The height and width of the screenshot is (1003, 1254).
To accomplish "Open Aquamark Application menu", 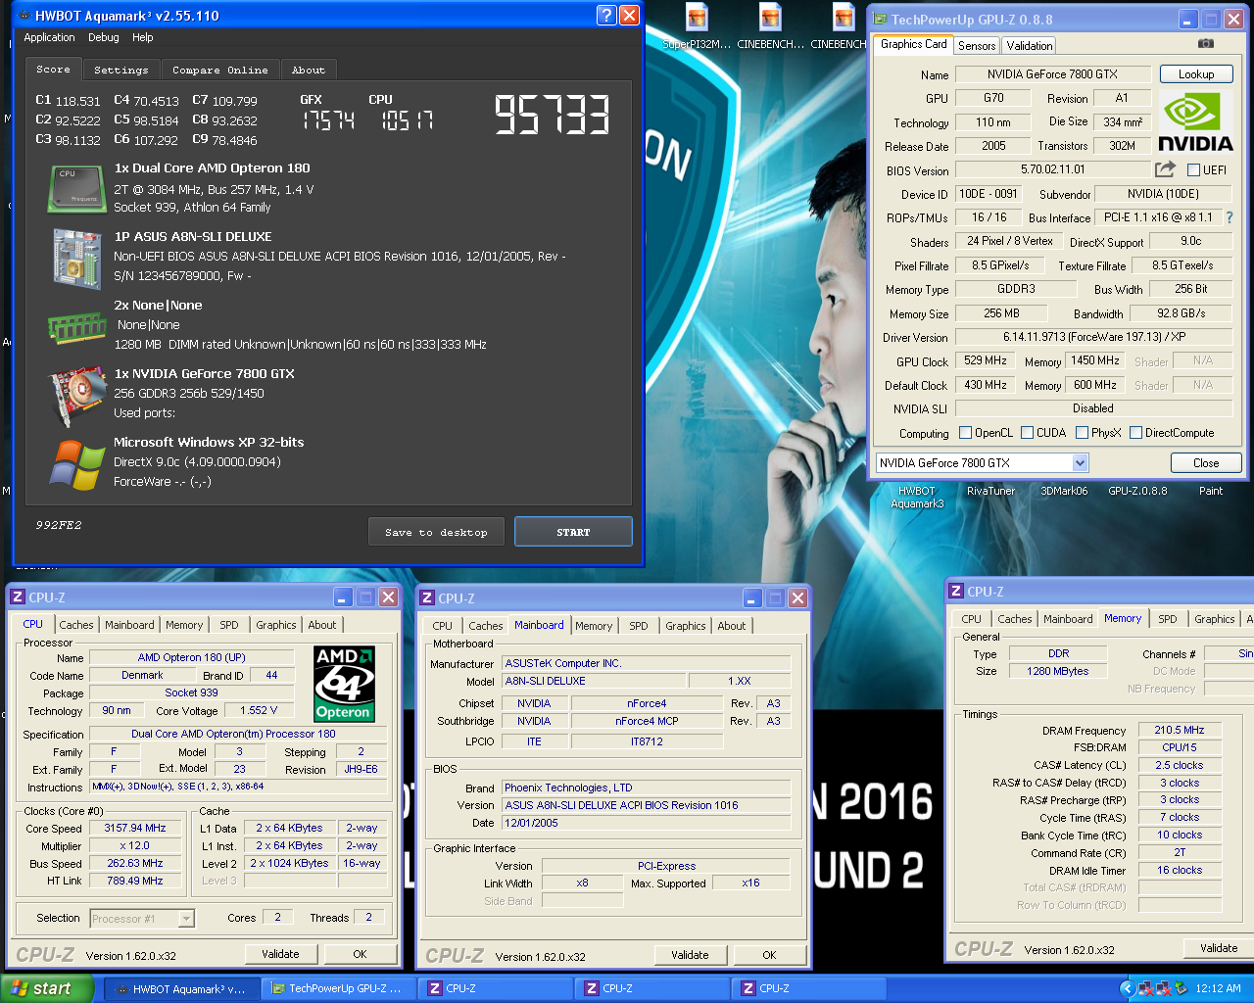I will click(49, 37).
